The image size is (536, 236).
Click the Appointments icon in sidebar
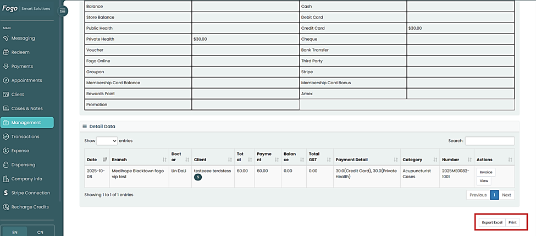coord(6,80)
